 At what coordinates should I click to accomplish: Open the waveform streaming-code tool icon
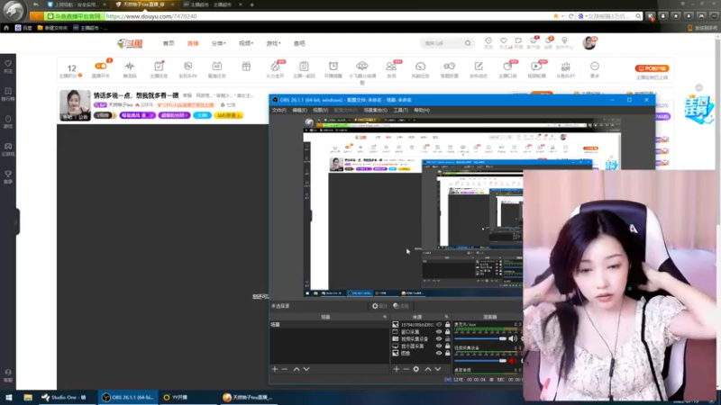point(130,66)
